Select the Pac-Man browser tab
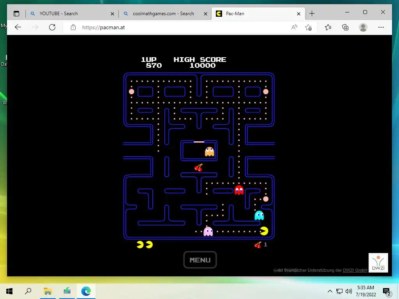Screen dimensions: 399x299 (x=258, y=14)
